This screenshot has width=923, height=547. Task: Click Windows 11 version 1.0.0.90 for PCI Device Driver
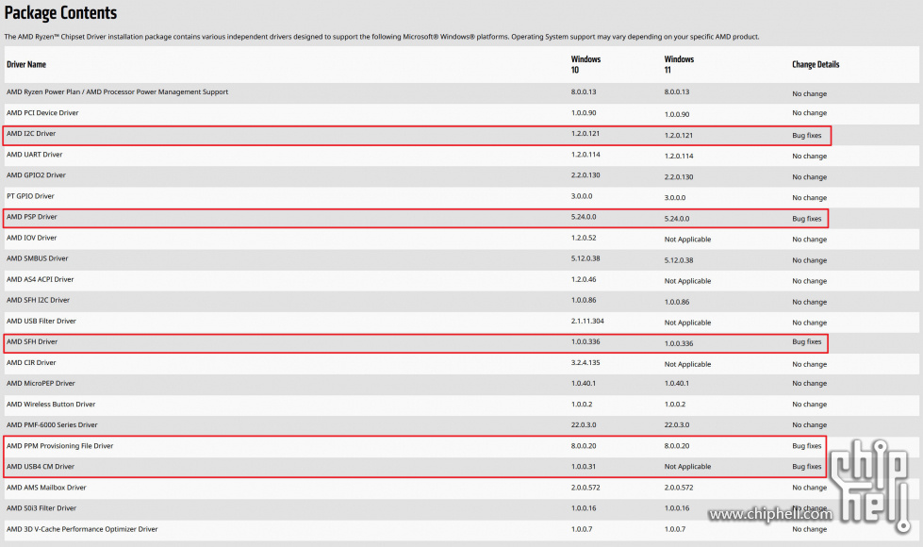(x=677, y=114)
